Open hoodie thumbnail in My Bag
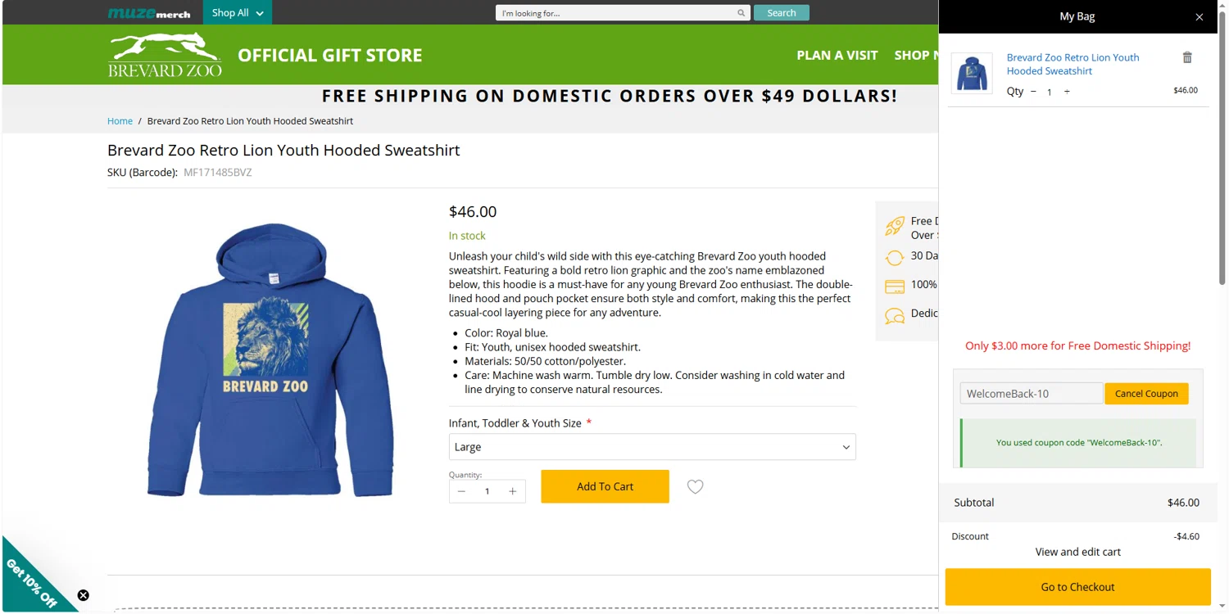1229x614 pixels. point(972,74)
